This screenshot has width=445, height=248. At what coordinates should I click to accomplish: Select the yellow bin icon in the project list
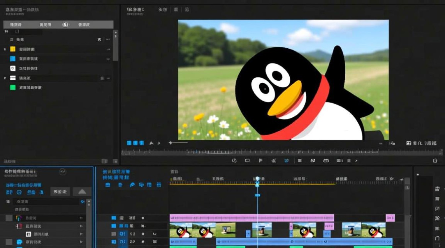click(13, 49)
